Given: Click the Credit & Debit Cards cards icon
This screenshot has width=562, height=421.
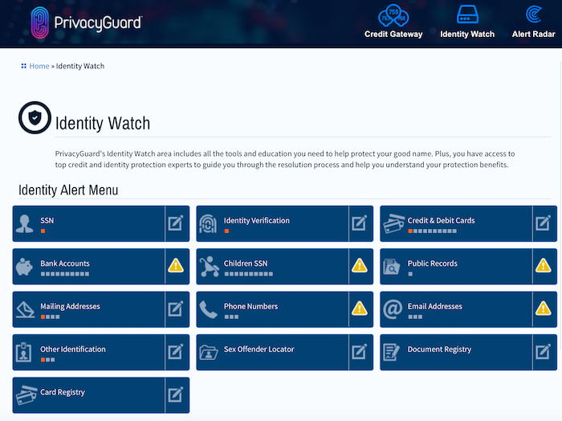Looking at the screenshot, I should point(393,223).
